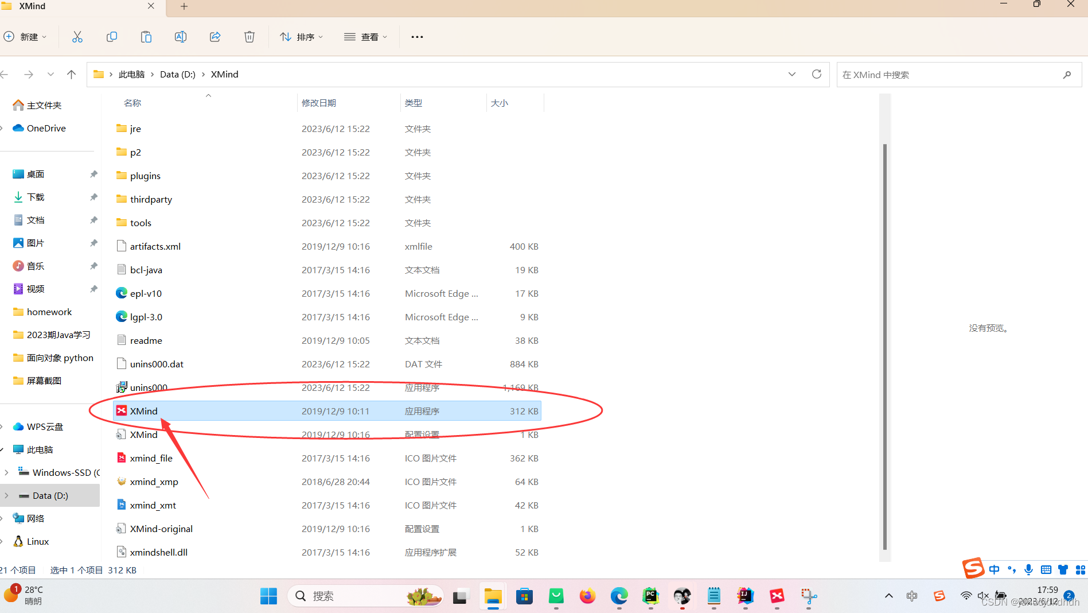Refresh the XMind folder view
The image size is (1088, 613).
pyautogui.click(x=817, y=74)
